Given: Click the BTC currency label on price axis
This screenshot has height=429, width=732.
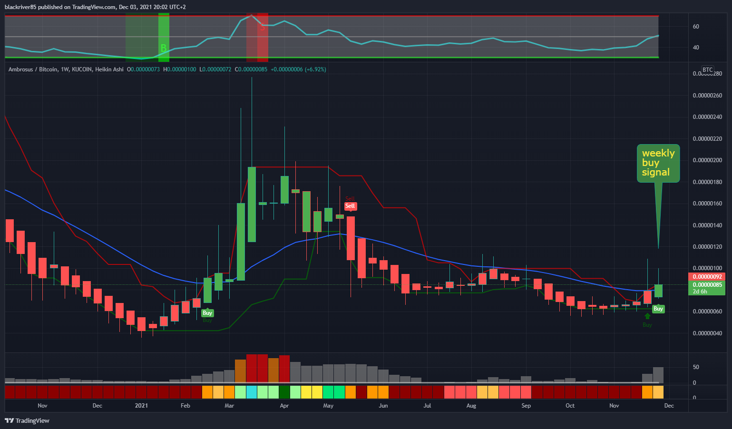Looking at the screenshot, I should point(708,69).
